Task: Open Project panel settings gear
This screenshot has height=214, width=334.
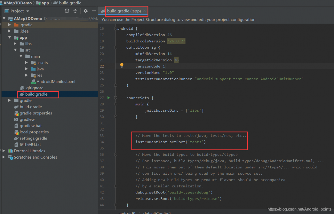Action: [86, 11]
